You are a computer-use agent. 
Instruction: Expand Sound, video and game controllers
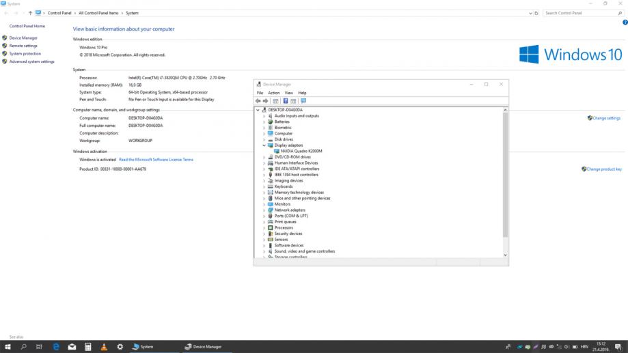click(x=264, y=251)
